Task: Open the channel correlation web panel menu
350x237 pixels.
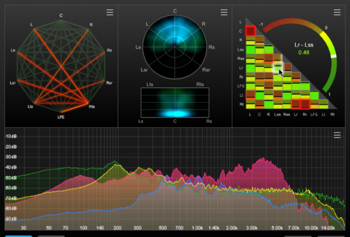Action: coord(110,12)
